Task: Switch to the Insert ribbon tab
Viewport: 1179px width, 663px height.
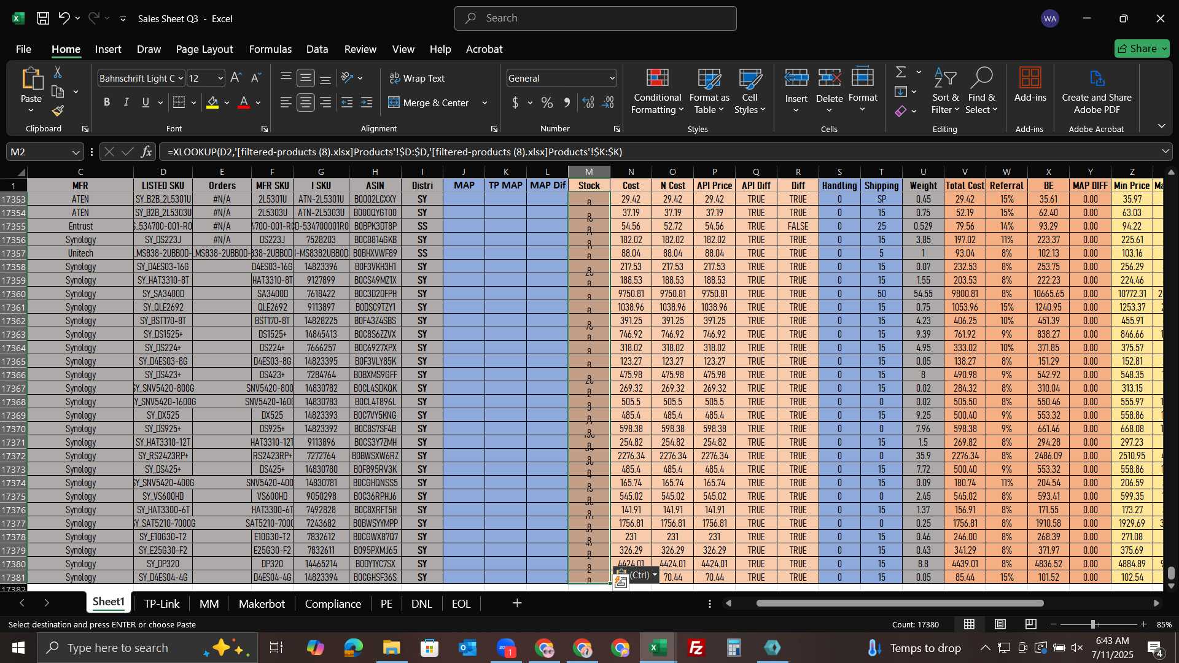Action: point(108,49)
